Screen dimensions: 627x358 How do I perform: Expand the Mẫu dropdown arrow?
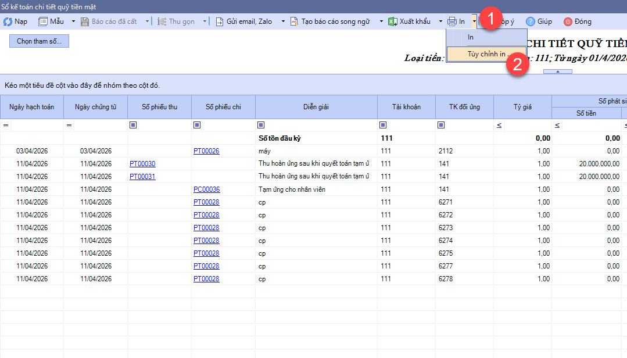tap(73, 22)
